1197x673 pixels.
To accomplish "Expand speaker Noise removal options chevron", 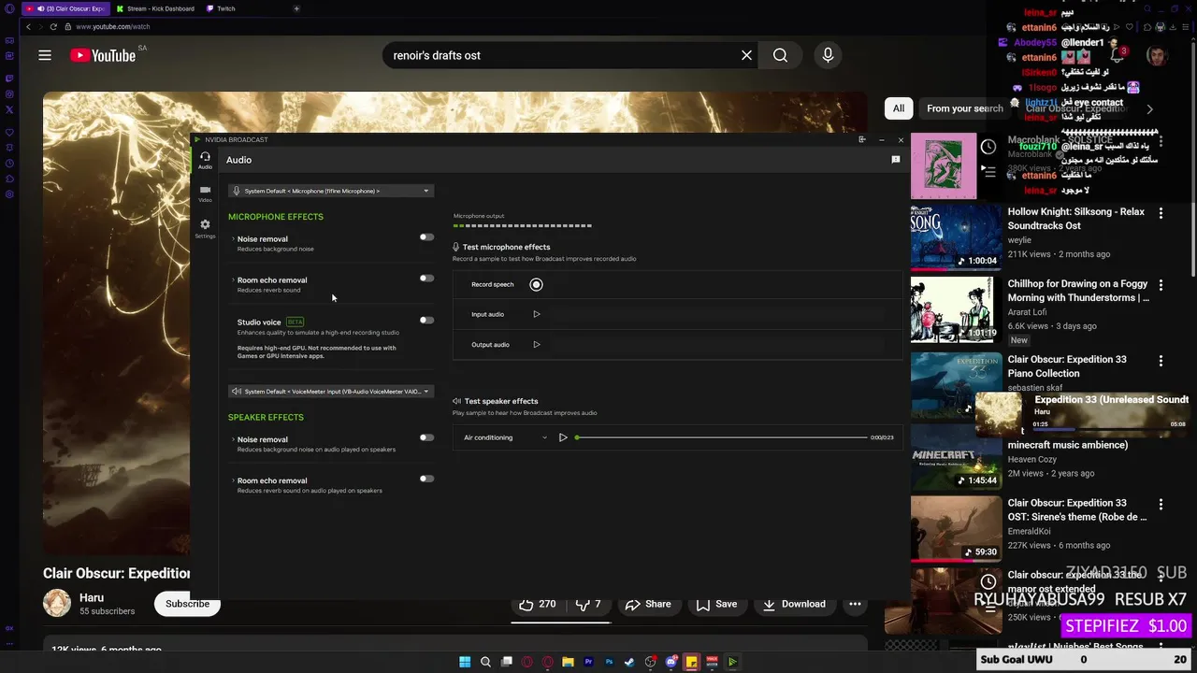I will [x=233, y=439].
